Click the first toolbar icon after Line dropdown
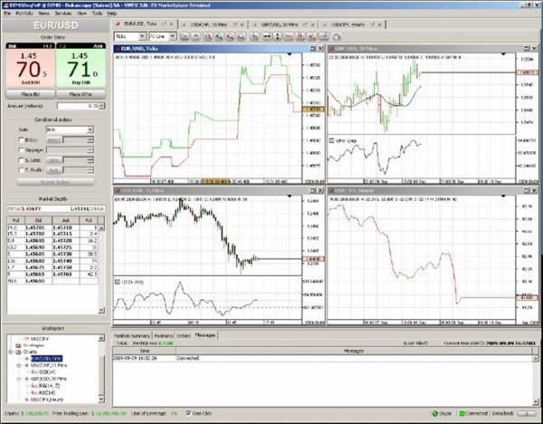 185,36
